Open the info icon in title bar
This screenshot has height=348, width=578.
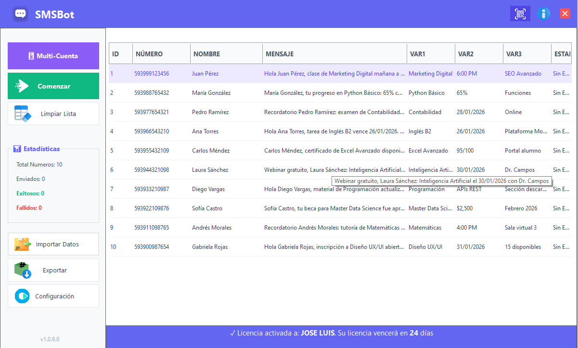pyautogui.click(x=543, y=13)
